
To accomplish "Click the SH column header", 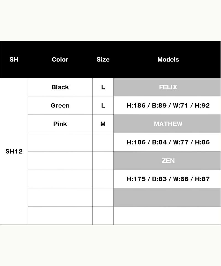I will pos(14,60).
